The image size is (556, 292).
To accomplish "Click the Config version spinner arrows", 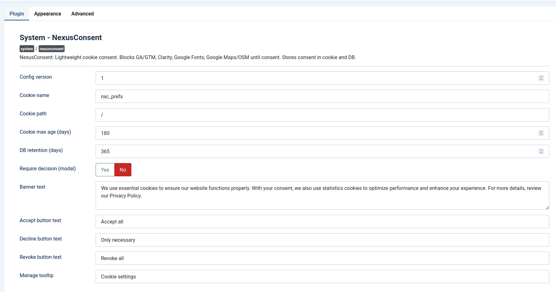I will point(541,78).
